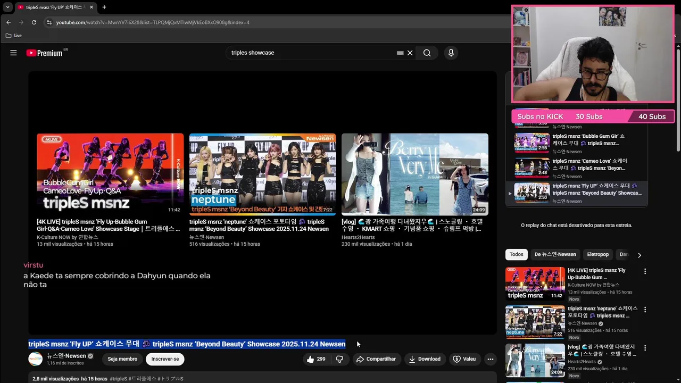
Task: Click the Valeu thanks button
Action: (x=464, y=359)
